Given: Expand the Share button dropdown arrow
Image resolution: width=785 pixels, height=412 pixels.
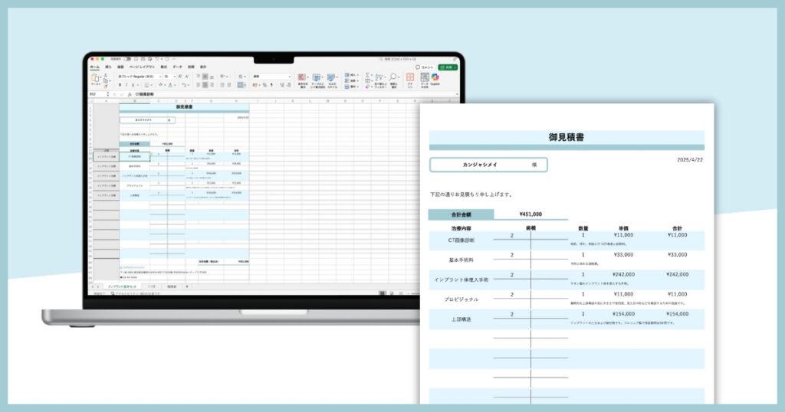Looking at the screenshot, I should point(455,67).
